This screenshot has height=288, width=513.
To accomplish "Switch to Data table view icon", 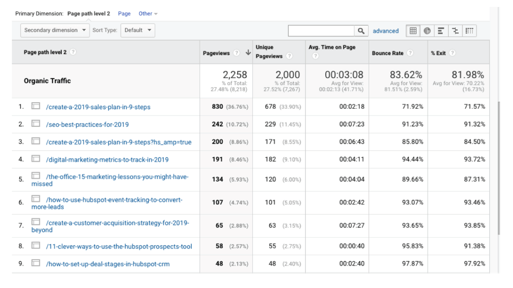I will tap(413, 31).
